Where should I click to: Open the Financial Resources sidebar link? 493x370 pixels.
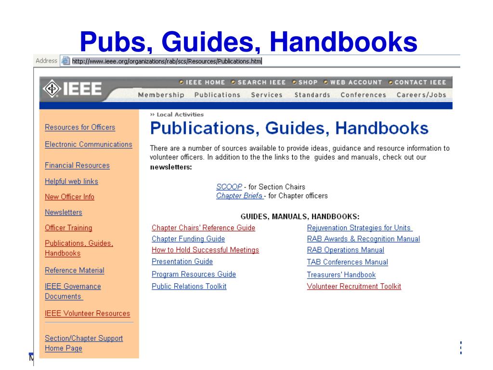pyautogui.click(x=77, y=166)
